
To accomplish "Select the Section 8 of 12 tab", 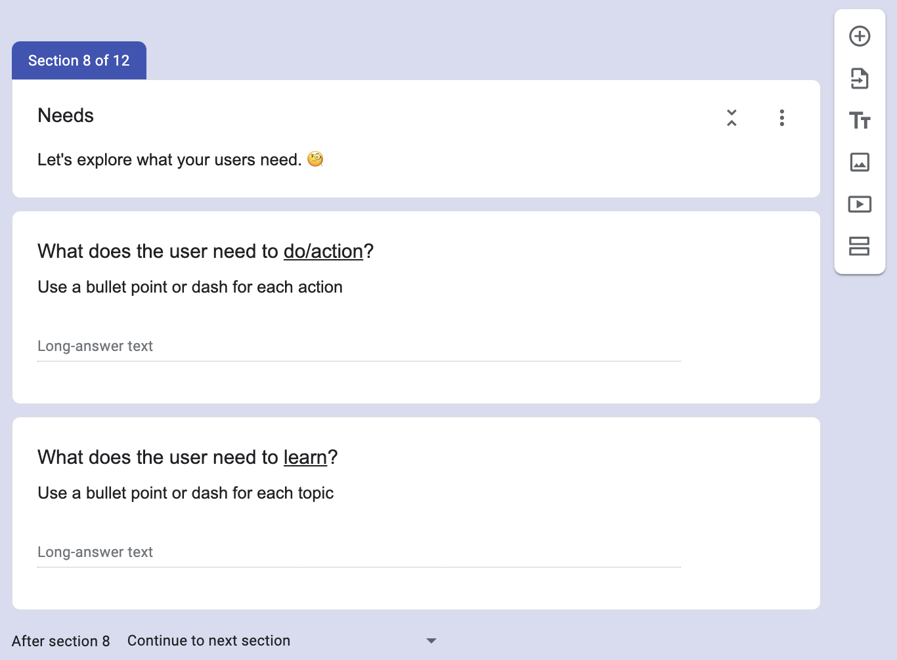I will coord(79,60).
